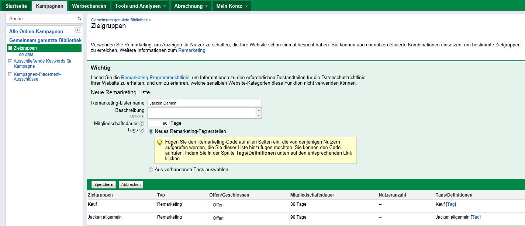Image resolution: width=525 pixels, height=226 pixels.
Task: Open Kampagnen-Placement-Ausschlüsse item
Action: click(x=37, y=77)
